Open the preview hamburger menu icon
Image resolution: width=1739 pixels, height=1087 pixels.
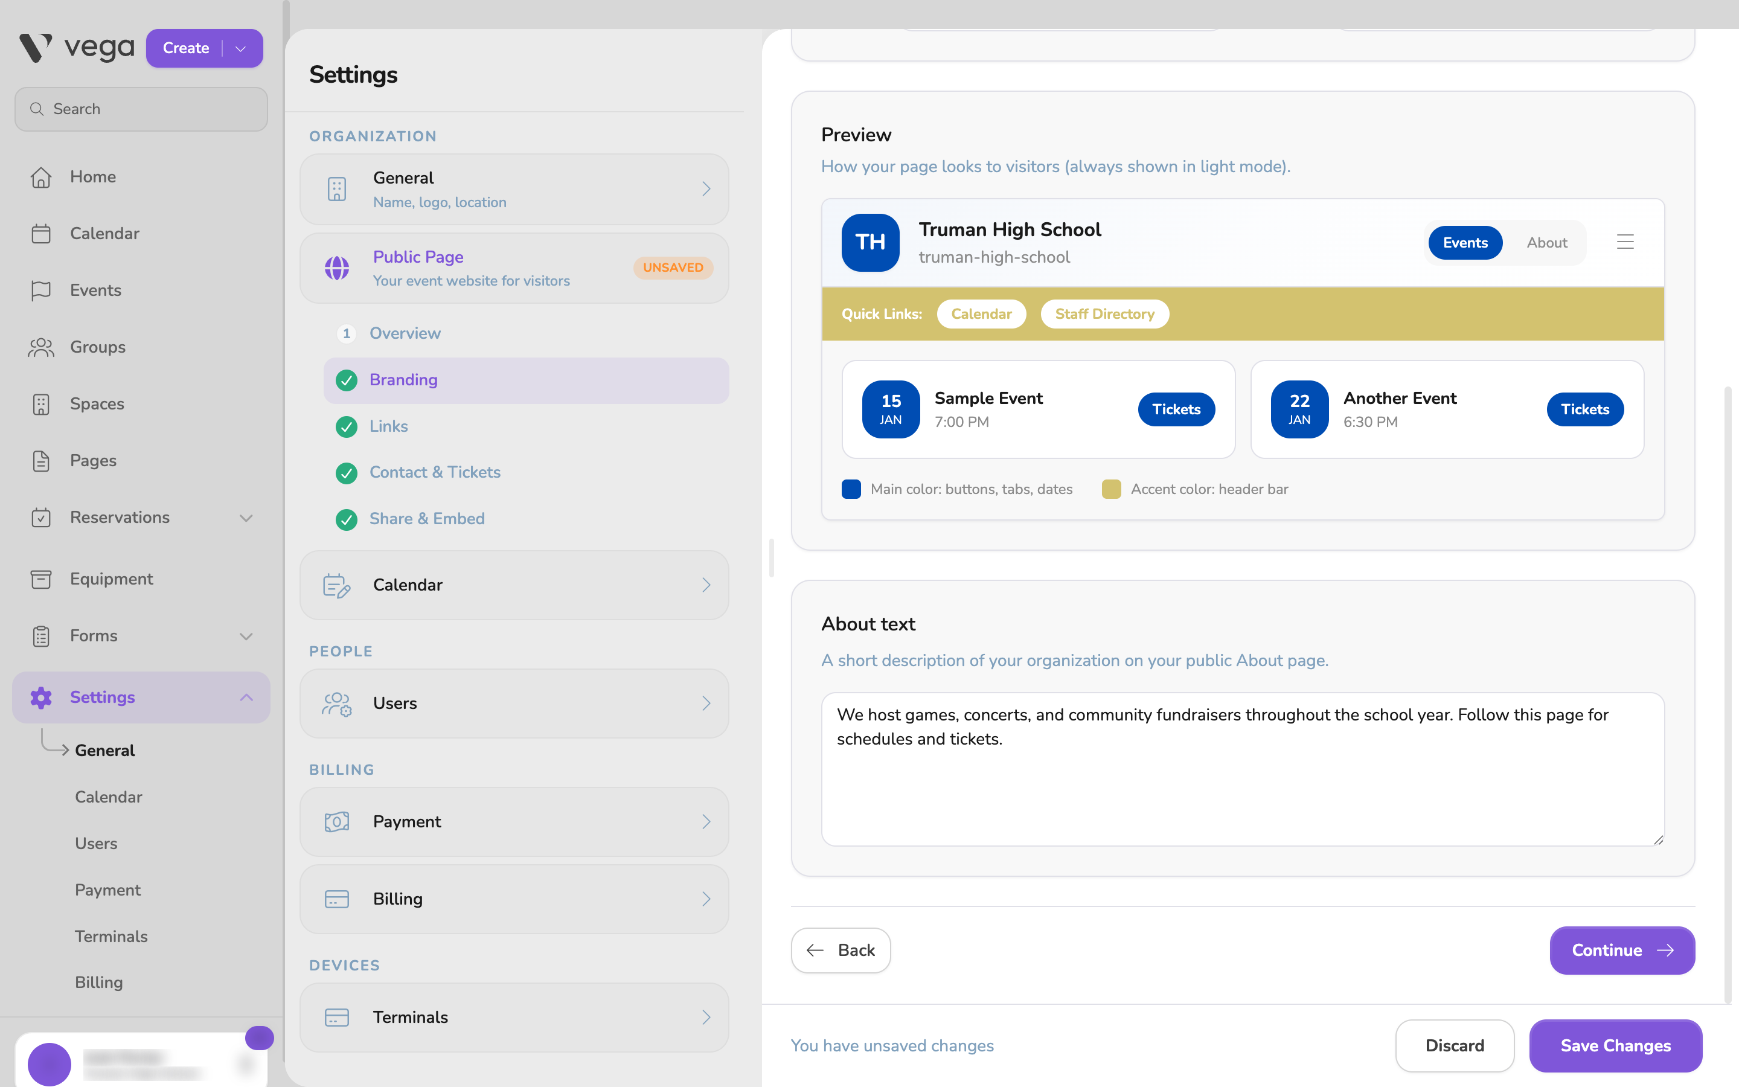click(1625, 242)
